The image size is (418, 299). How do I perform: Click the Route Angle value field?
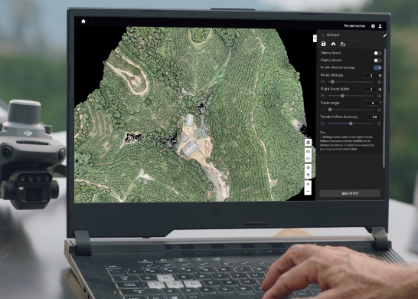coord(371,103)
